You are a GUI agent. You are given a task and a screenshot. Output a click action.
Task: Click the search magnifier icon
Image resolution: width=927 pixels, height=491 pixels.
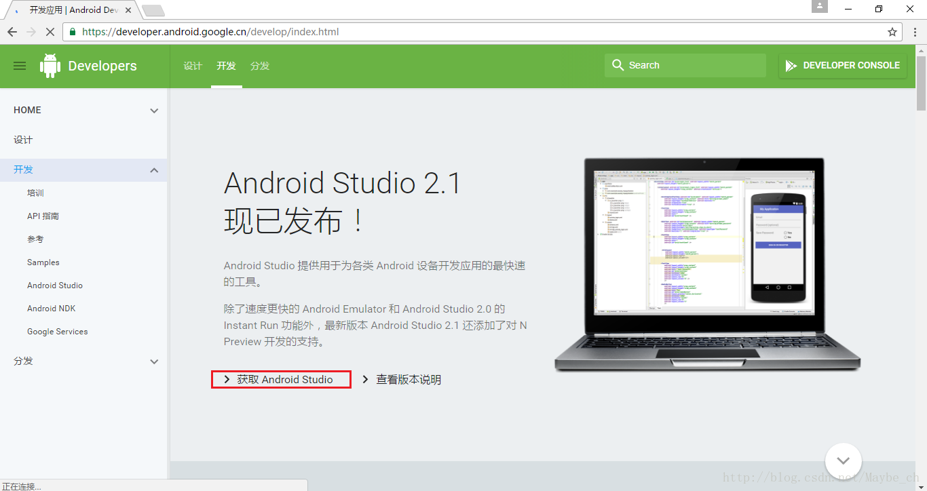coord(618,65)
